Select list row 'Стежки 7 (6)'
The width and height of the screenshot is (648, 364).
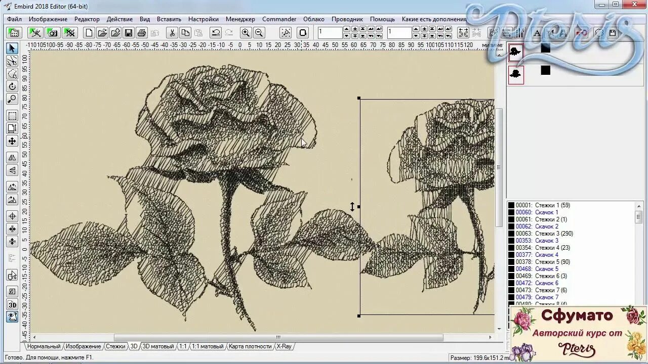point(571,290)
